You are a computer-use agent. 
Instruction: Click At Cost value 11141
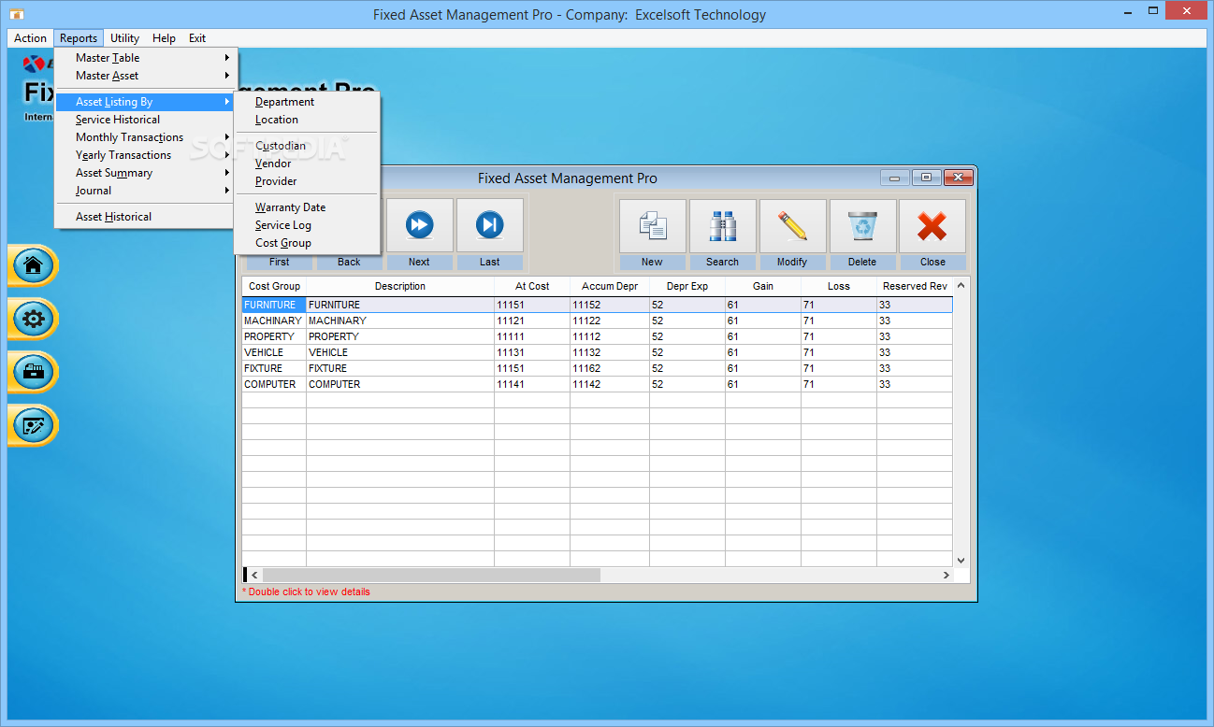pyautogui.click(x=532, y=384)
